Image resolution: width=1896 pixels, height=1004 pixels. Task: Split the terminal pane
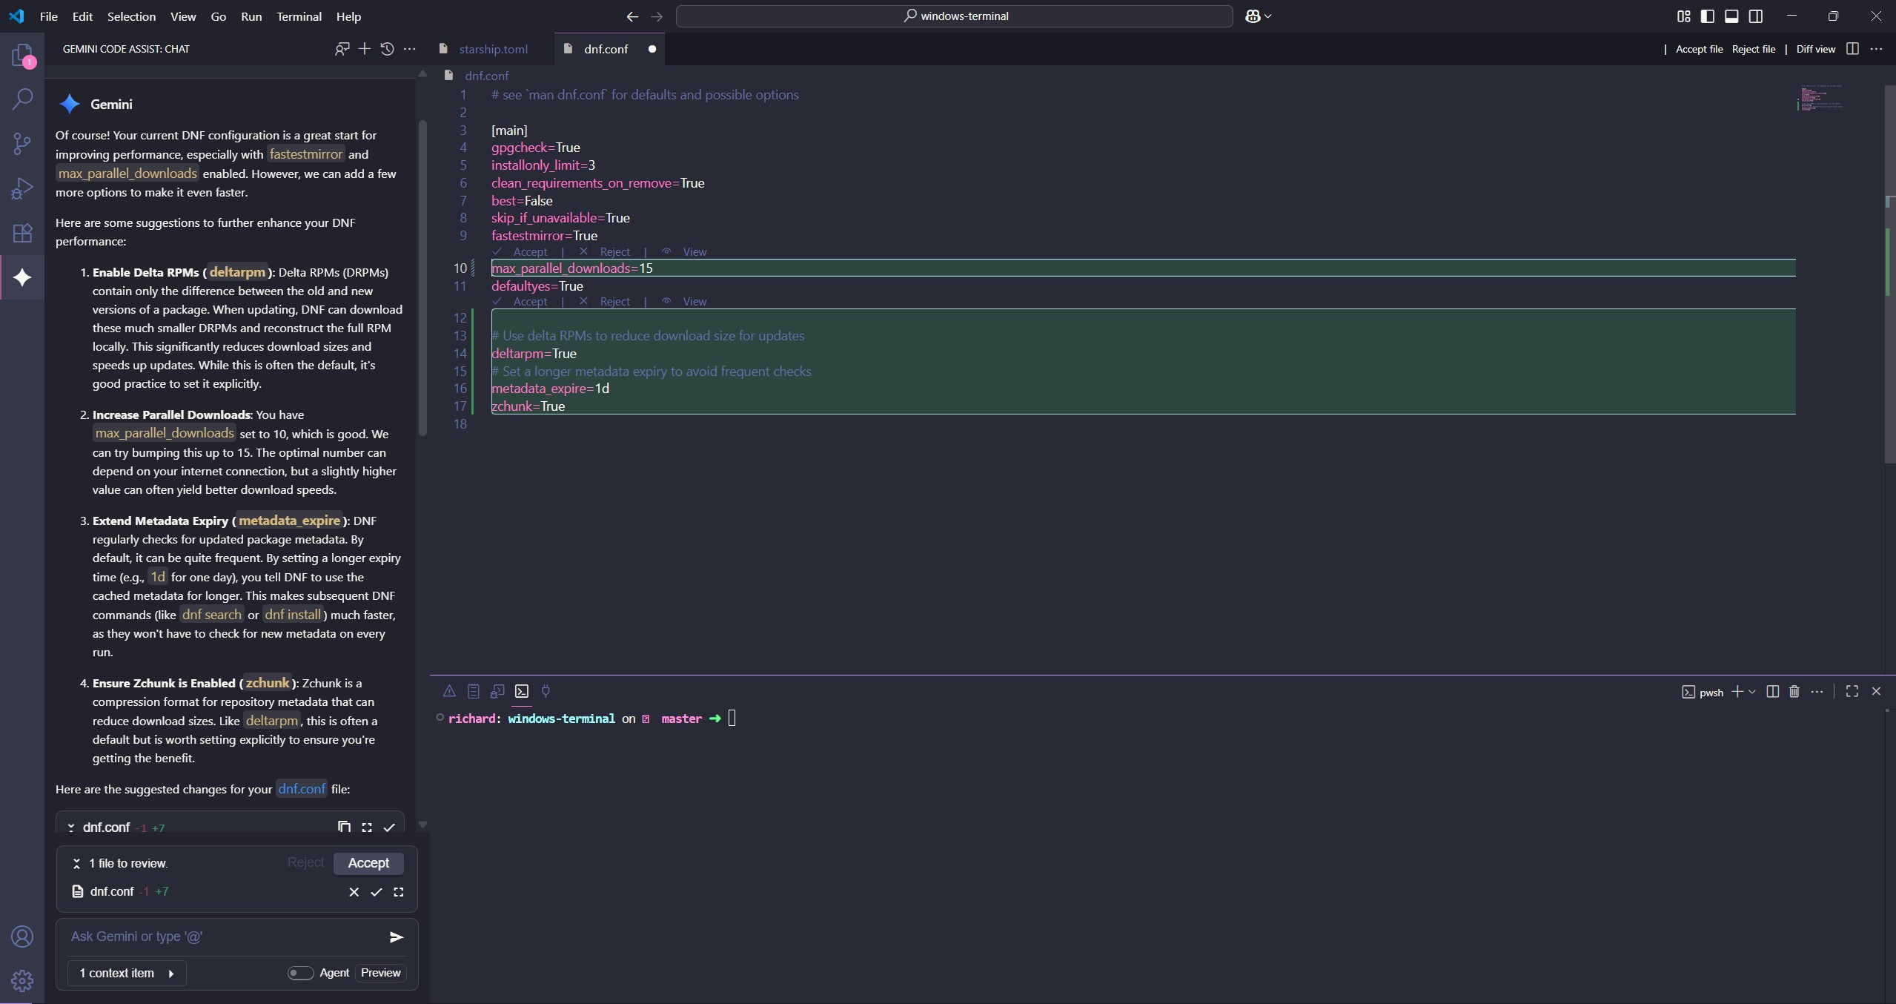point(1772,691)
